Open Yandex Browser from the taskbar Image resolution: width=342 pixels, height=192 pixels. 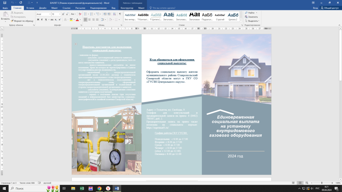tap(108, 188)
